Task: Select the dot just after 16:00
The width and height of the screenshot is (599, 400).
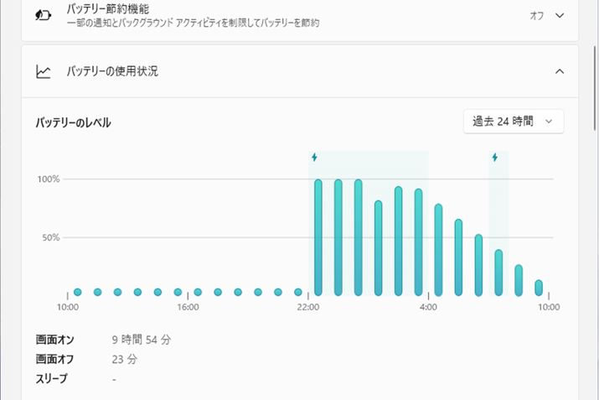Action: (198, 292)
